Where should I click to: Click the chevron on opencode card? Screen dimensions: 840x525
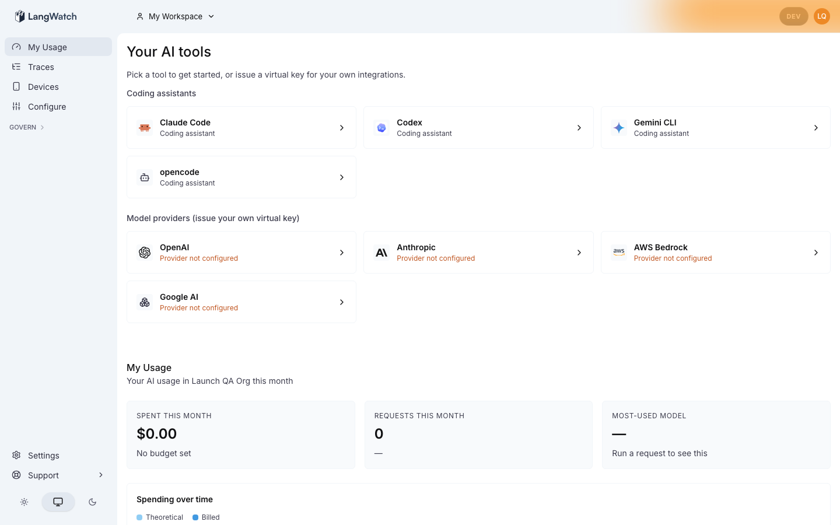(x=342, y=177)
